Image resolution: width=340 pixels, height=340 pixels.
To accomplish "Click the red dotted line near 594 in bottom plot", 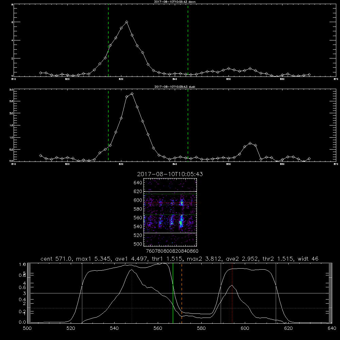I will [232, 293].
